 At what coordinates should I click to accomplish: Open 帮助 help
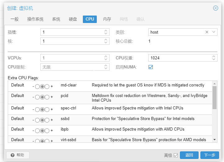pos(18,155)
